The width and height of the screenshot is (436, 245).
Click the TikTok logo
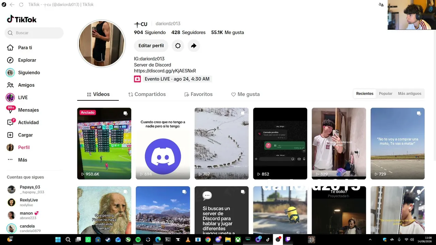pyautogui.click(x=22, y=19)
